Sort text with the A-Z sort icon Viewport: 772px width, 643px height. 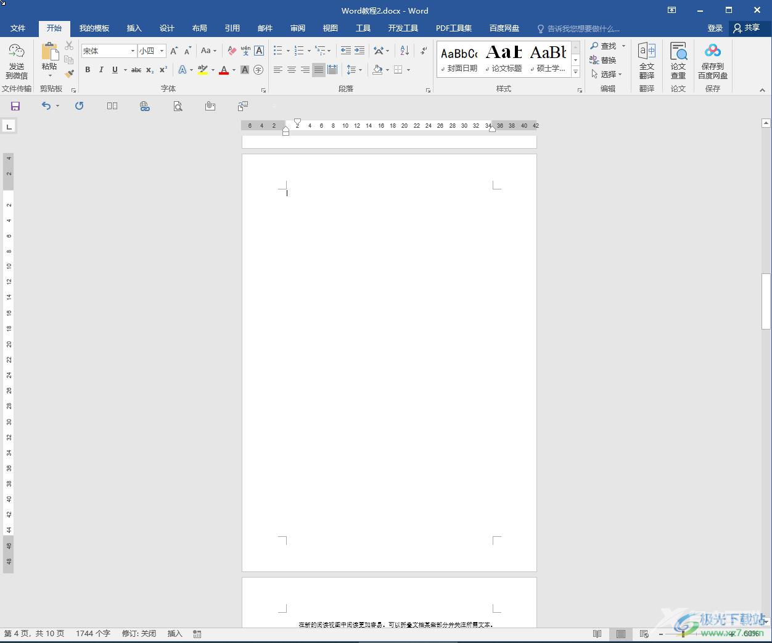(404, 51)
